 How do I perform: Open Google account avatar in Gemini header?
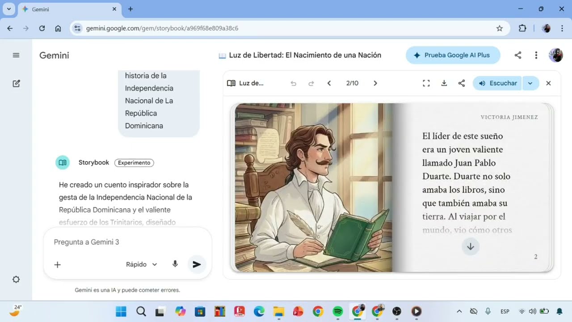click(556, 55)
